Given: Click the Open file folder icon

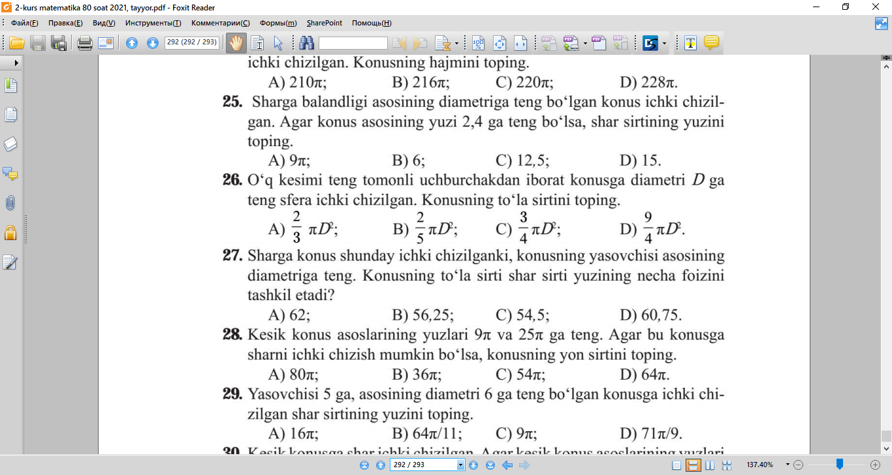Looking at the screenshot, I should [x=16, y=44].
